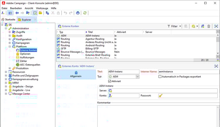Click the key icon in Passwort field
The width and height of the screenshot is (220, 127).
161,96
